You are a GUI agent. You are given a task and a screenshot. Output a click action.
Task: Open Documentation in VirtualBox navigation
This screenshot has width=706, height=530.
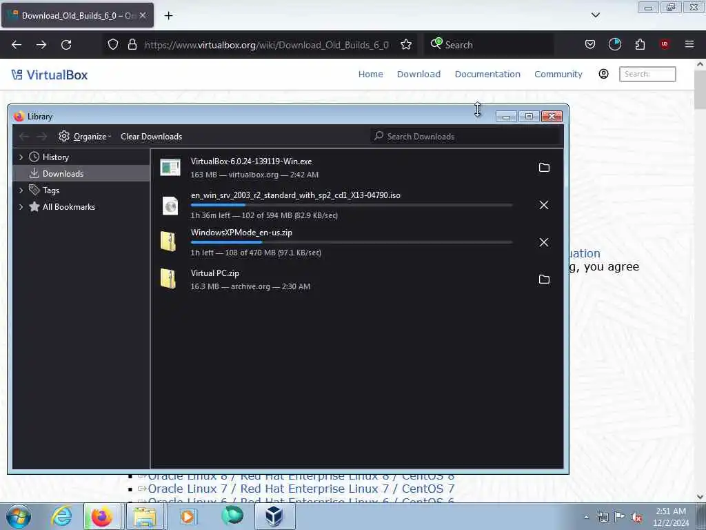coord(487,75)
